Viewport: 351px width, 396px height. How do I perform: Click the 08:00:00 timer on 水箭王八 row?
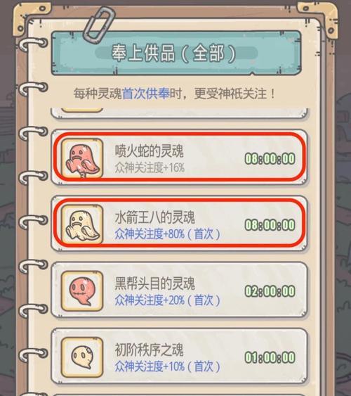(x=270, y=225)
